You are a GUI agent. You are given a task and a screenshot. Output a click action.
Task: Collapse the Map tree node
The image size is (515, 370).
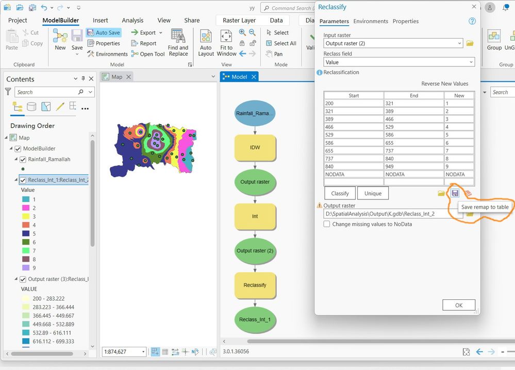(x=6, y=138)
